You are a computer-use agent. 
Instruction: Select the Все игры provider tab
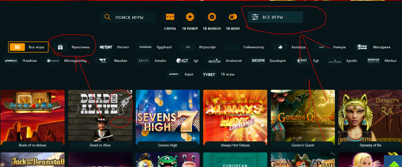pyautogui.click(x=28, y=47)
